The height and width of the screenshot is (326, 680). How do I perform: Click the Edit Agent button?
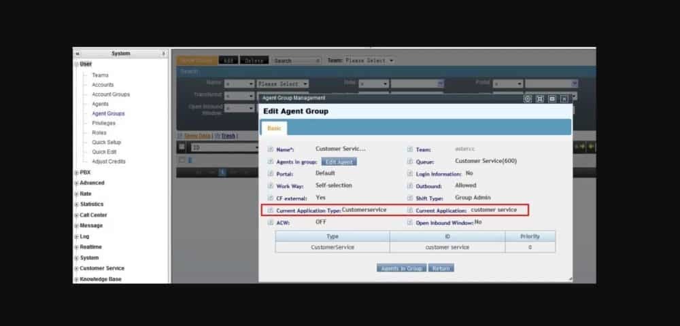(x=339, y=162)
